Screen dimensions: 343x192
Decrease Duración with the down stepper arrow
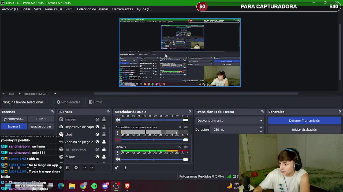(x=261, y=131)
